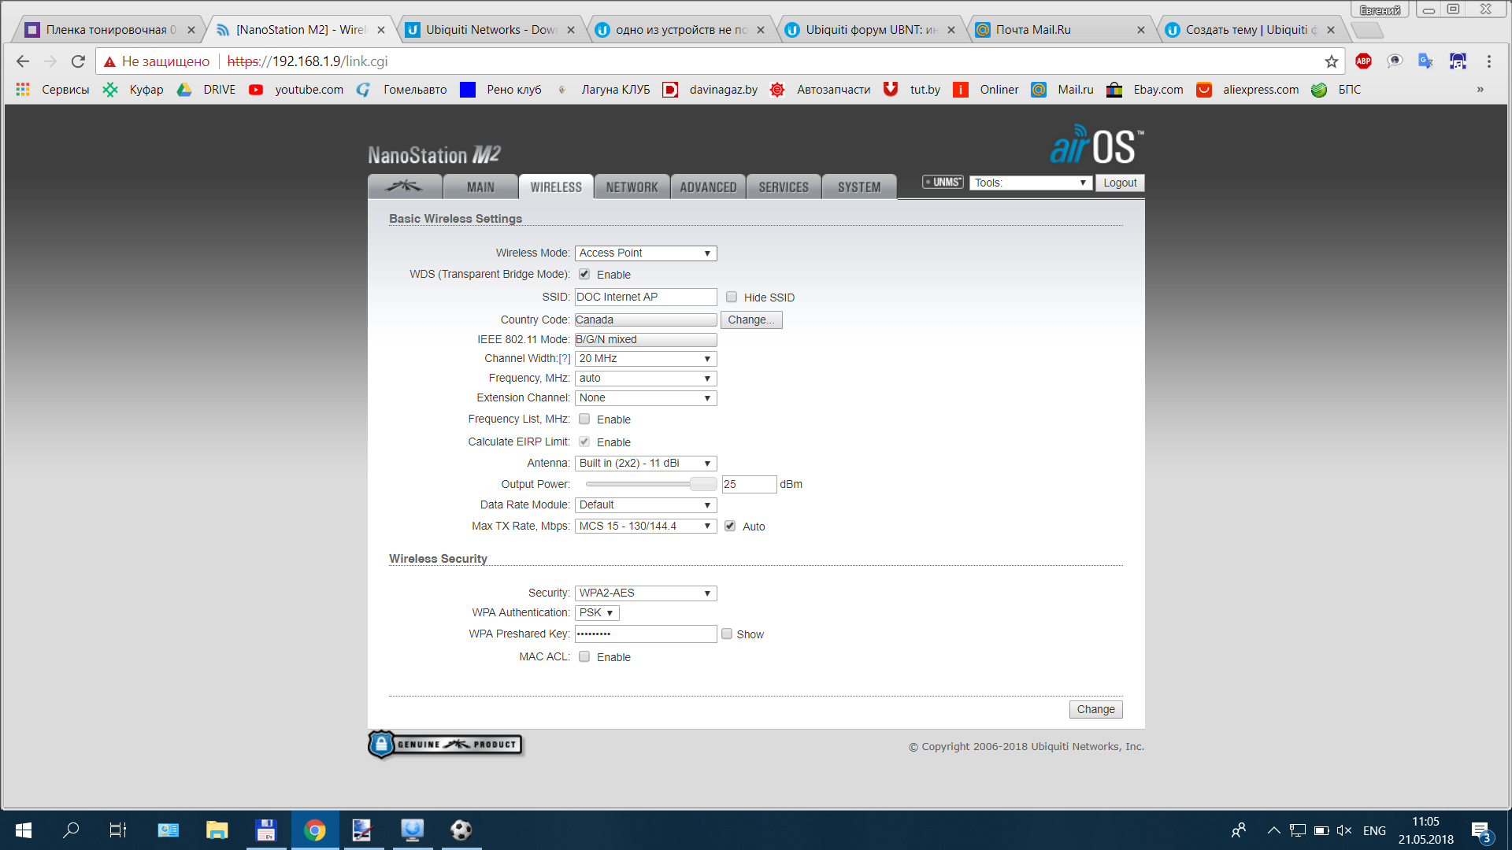Screen dimensions: 1512x850
Task: Click in the SSID input field
Action: [x=646, y=297]
